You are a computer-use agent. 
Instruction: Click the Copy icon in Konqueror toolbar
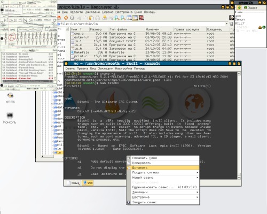click(x=85, y=18)
